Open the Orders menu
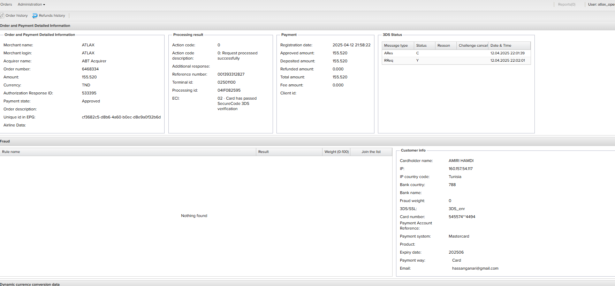Screen dimensions: 615x286 6,5
